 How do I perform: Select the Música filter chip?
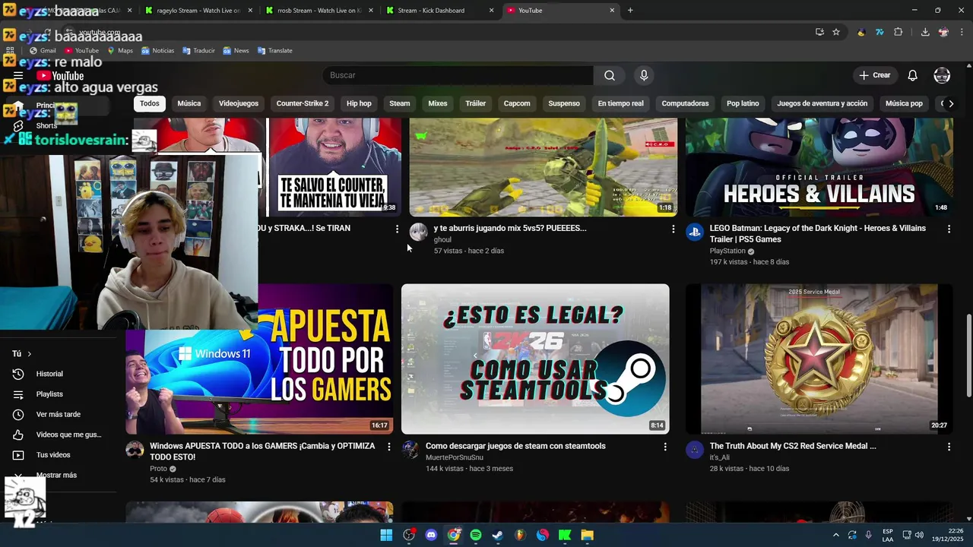click(189, 103)
